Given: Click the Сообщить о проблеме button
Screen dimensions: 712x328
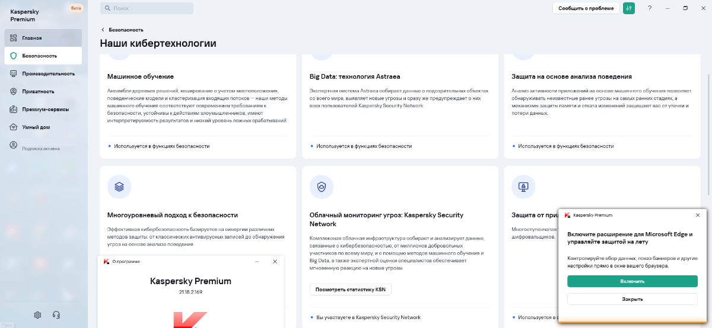Looking at the screenshot, I should click(x=586, y=8).
